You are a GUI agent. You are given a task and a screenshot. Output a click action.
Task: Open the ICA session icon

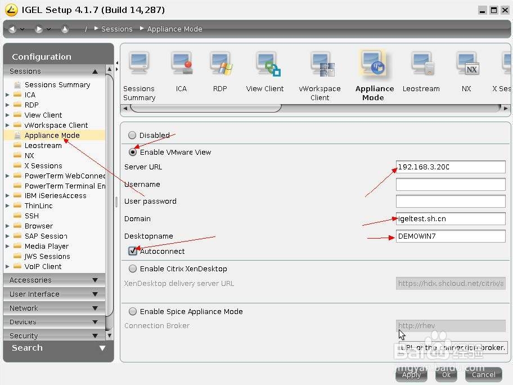coord(182,63)
